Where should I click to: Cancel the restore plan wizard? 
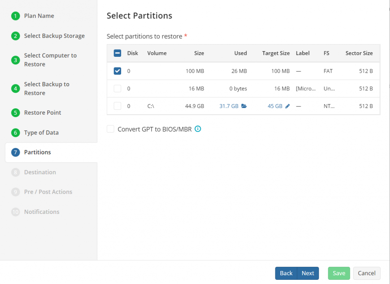(366, 273)
